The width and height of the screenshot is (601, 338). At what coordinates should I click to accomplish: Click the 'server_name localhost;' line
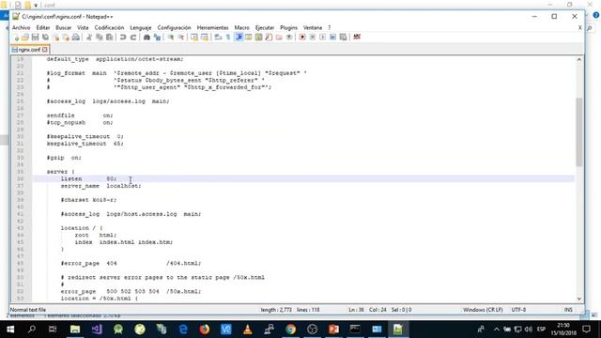[100, 186]
